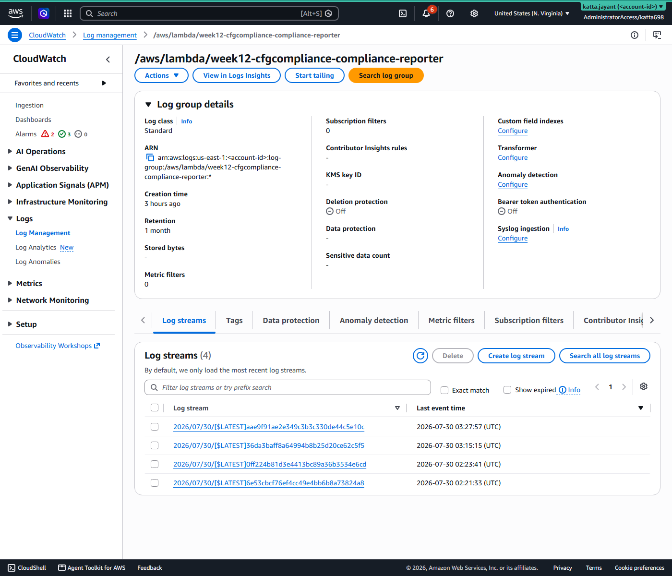Toggle the hamburger navigation menu
This screenshot has height=576, width=672.
(15, 35)
